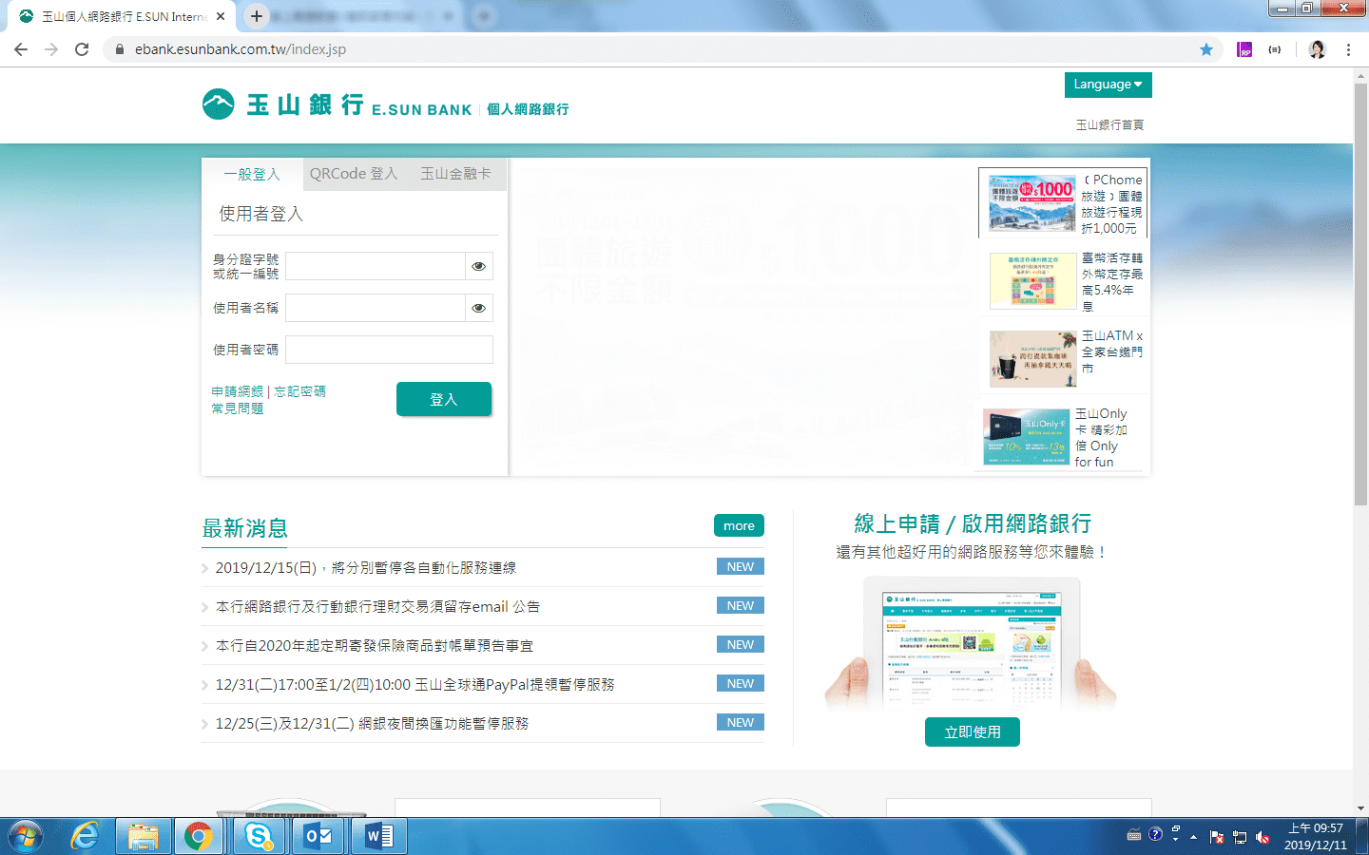Expand the 2019/12/15 service suspension news item
The width and height of the screenshot is (1369, 855).
366,567
